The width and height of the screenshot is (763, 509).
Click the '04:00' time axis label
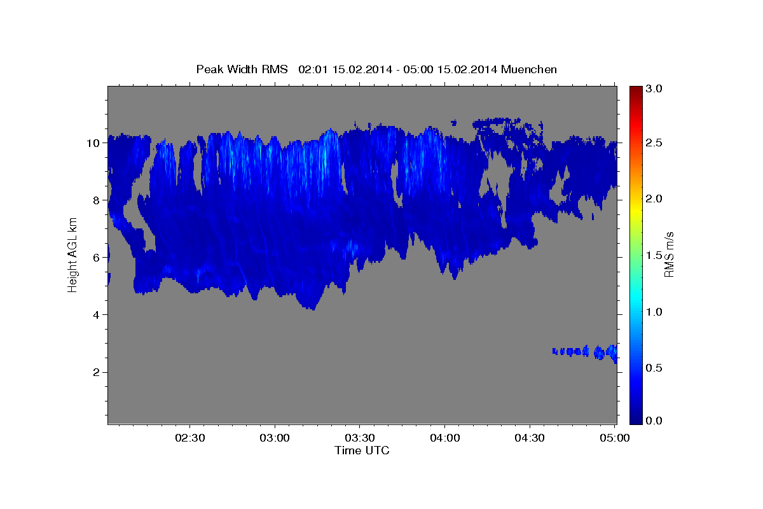[445, 438]
